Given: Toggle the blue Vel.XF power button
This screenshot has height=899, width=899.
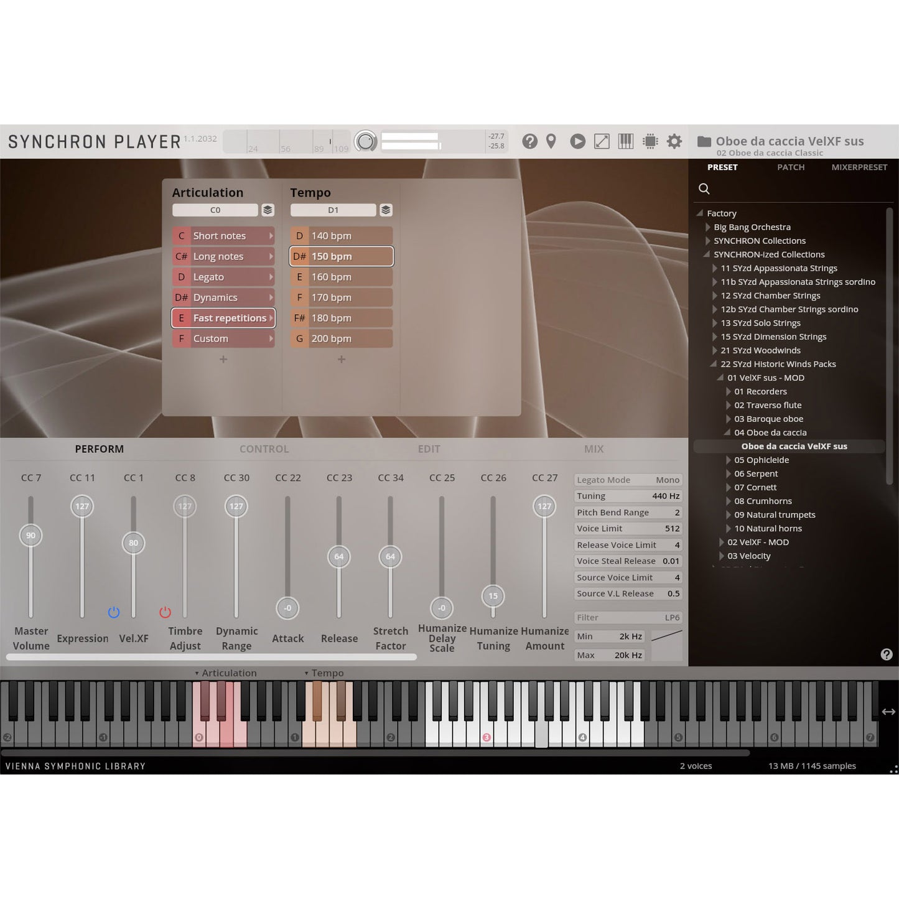Looking at the screenshot, I should (113, 612).
